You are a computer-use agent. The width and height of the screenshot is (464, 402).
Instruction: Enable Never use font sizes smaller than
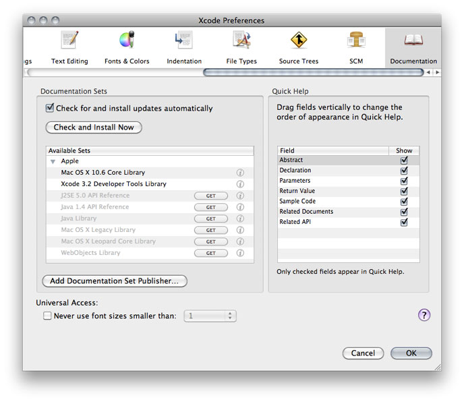(47, 316)
